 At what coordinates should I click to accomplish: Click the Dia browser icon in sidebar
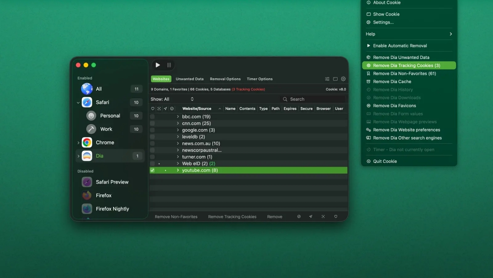click(x=87, y=156)
